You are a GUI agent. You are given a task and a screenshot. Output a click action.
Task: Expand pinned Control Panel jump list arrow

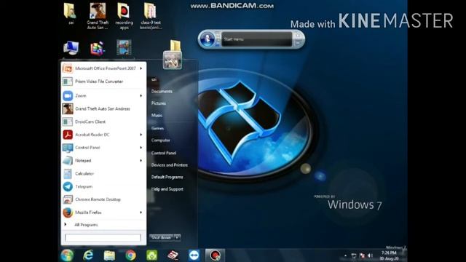click(x=141, y=148)
